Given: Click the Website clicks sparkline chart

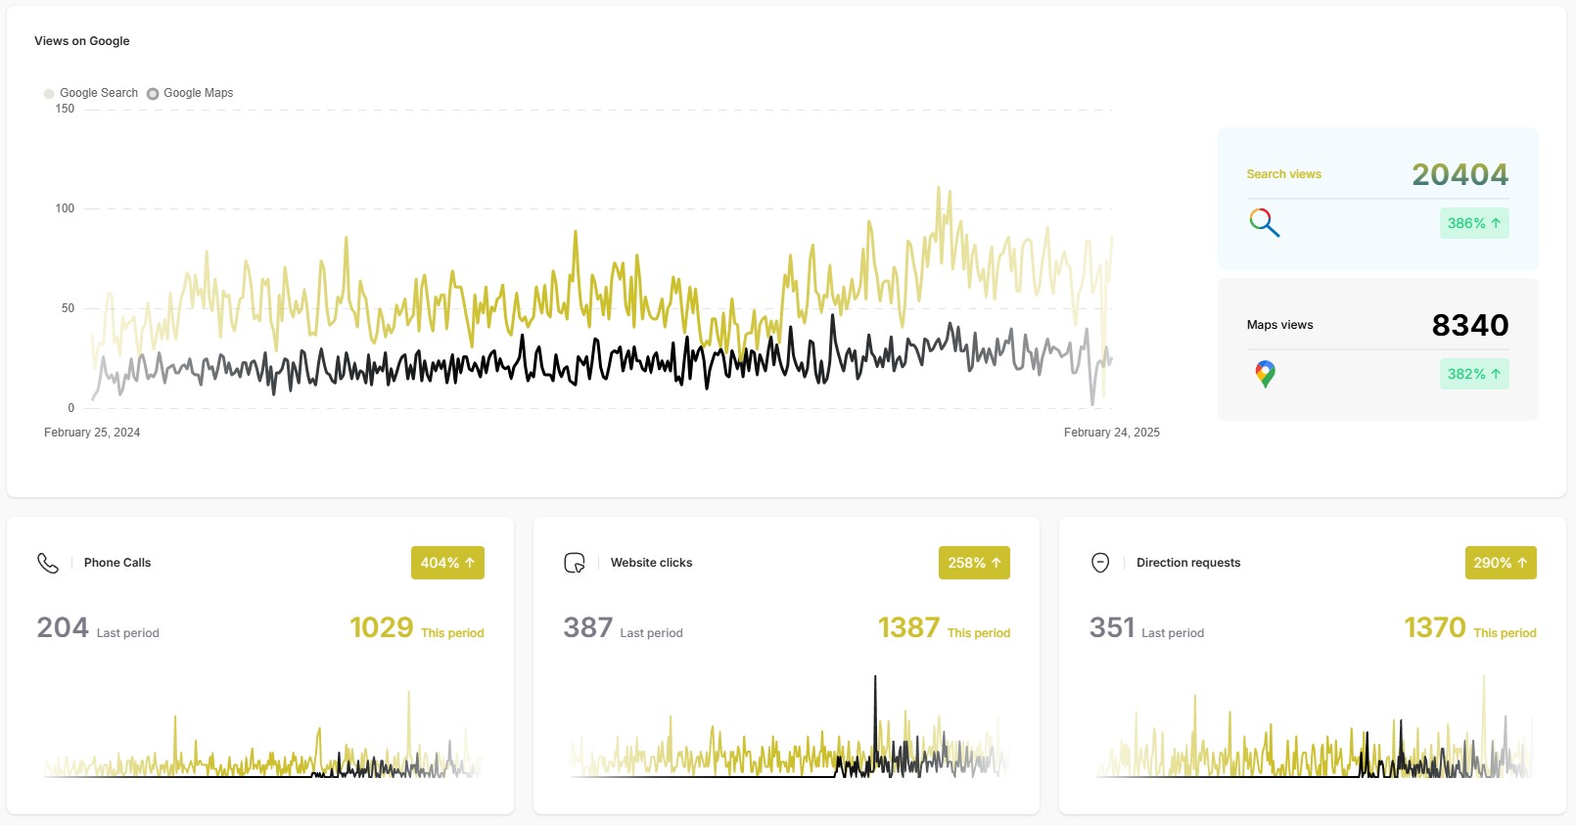Looking at the screenshot, I should pyautogui.click(x=788, y=744).
